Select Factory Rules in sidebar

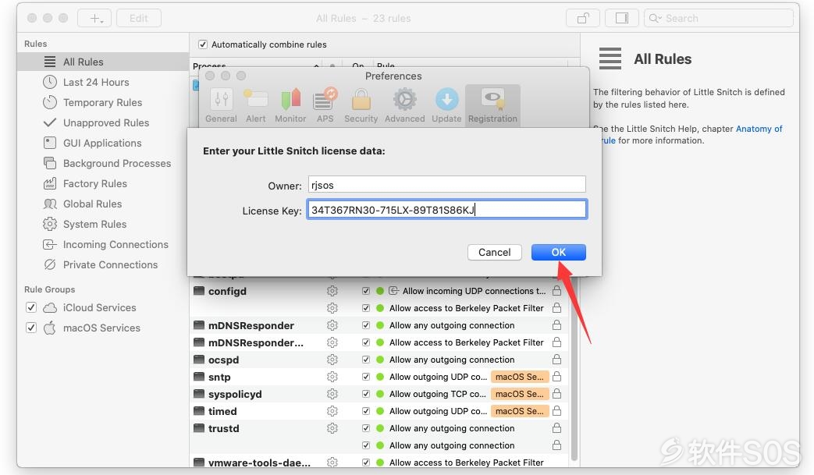click(x=103, y=183)
